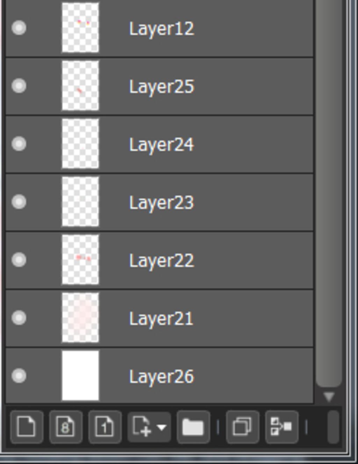Image resolution: width=358 pixels, height=464 pixels.
Task: Toggle Layer22 visibility
Action: tap(19, 260)
